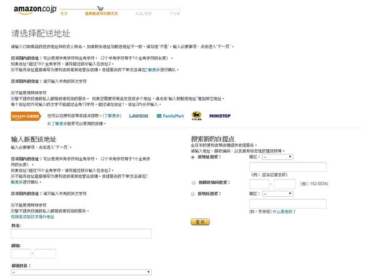Click the LAWSON store logo

point(138,99)
